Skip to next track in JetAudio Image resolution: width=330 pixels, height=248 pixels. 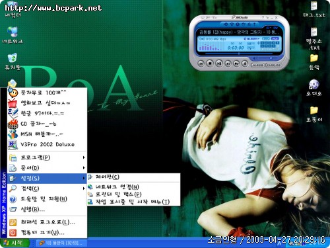(228, 63)
